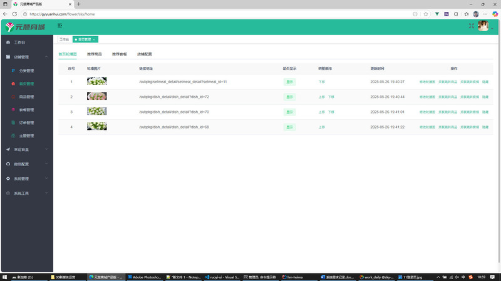Switch to the 推荐商品 tab
This screenshot has height=281, width=501.
click(95, 54)
